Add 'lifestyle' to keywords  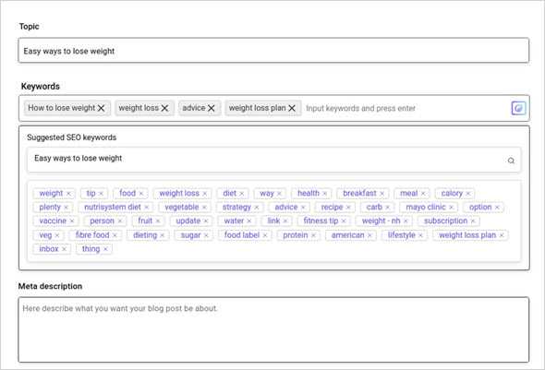tap(402, 235)
